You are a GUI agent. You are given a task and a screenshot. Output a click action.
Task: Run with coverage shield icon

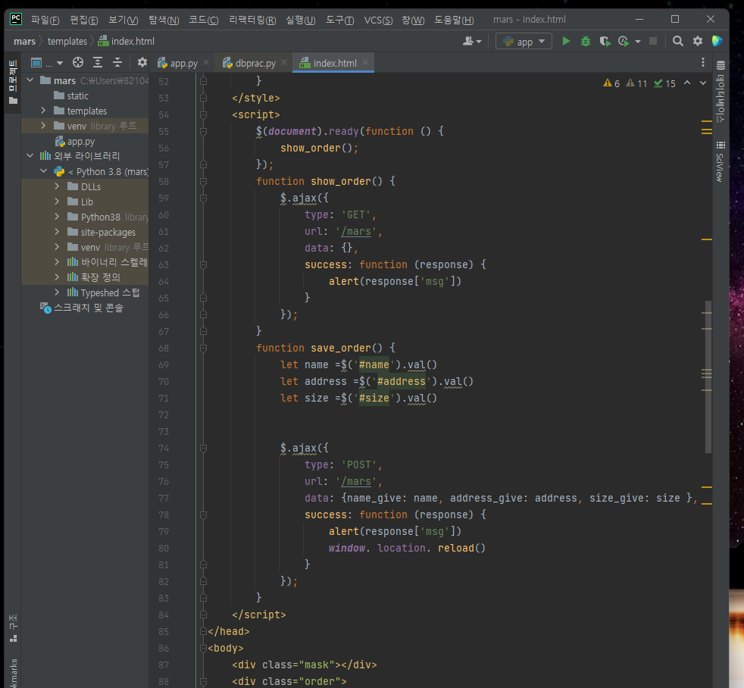pyautogui.click(x=605, y=41)
